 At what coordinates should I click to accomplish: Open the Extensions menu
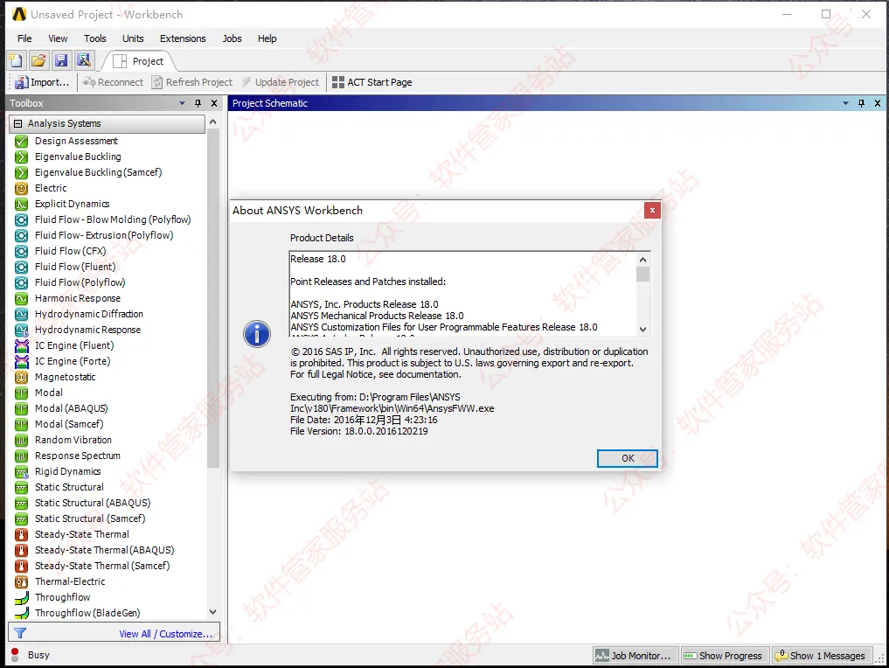(183, 38)
